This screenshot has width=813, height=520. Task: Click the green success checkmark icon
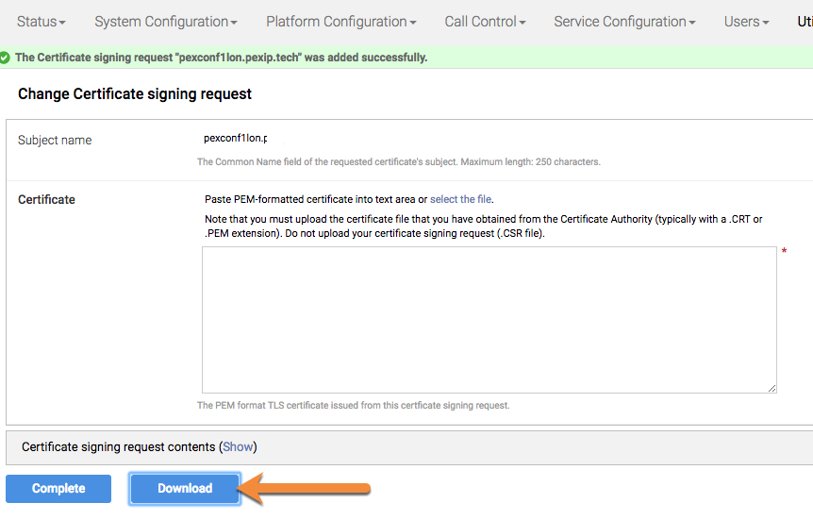(5, 58)
